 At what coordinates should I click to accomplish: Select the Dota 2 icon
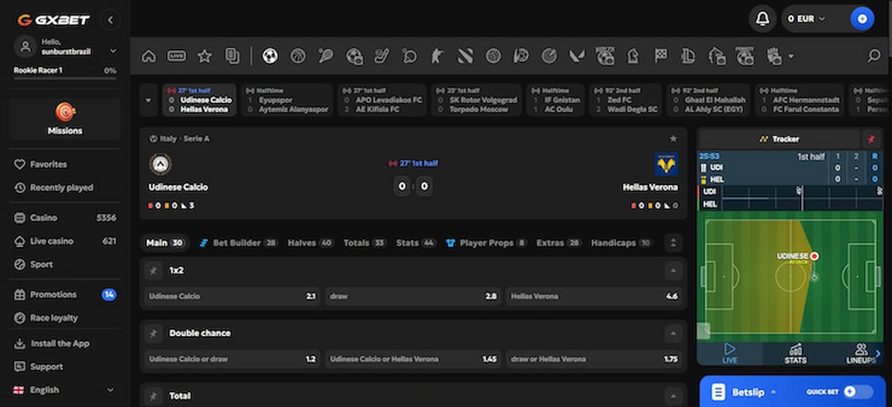tap(465, 56)
